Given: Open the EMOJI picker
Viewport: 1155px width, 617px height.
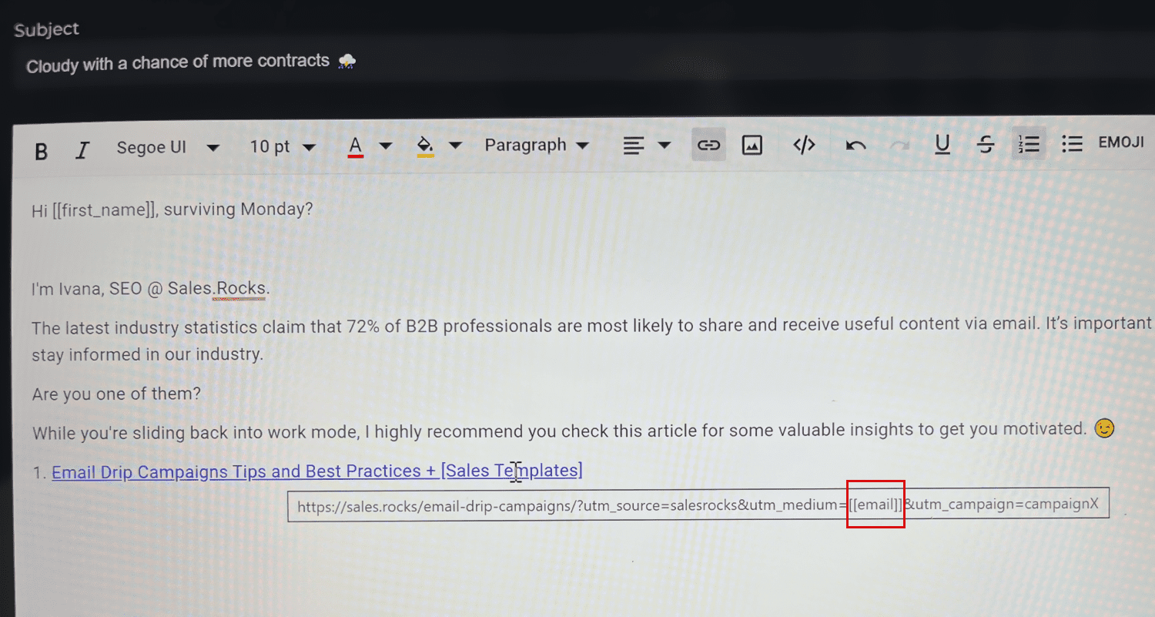Looking at the screenshot, I should click(1120, 143).
